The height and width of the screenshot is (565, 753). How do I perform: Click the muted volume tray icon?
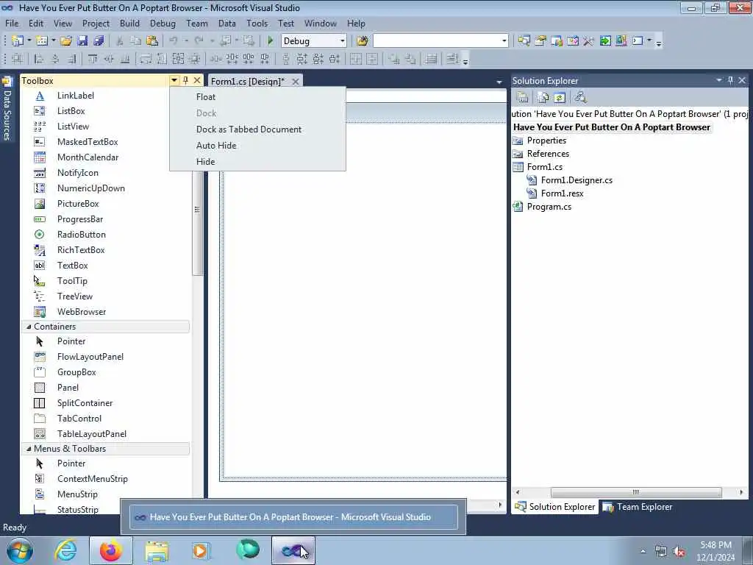click(679, 552)
